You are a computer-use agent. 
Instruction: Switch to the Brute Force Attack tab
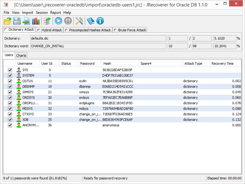[130, 30]
